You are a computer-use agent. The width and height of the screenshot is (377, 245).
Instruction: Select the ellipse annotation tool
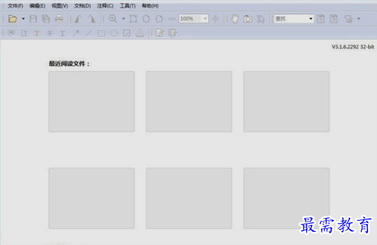tap(114, 33)
